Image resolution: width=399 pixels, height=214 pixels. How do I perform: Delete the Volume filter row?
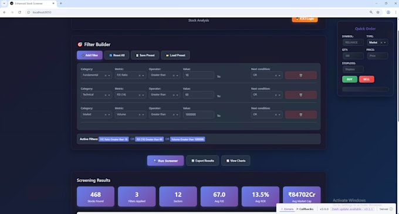coord(301,115)
